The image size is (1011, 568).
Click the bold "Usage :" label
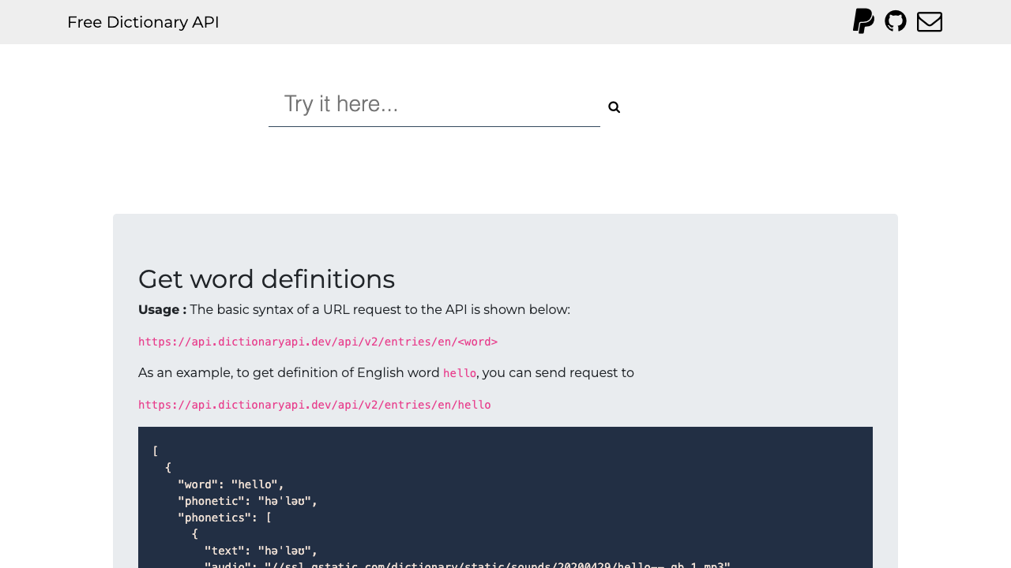[163, 310]
